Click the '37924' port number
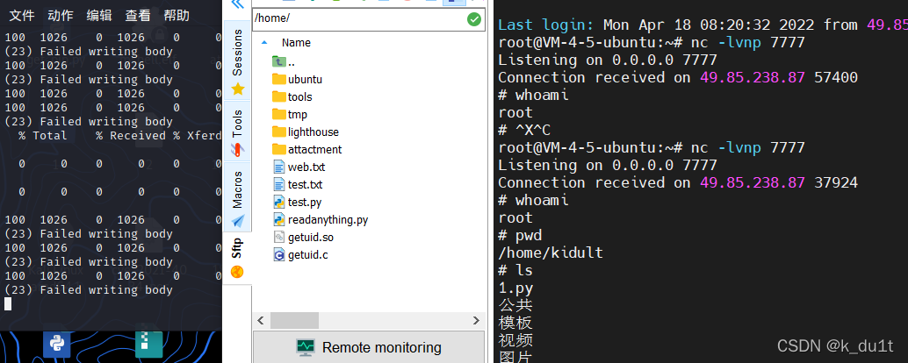Image resolution: width=908 pixels, height=363 pixels. (836, 182)
